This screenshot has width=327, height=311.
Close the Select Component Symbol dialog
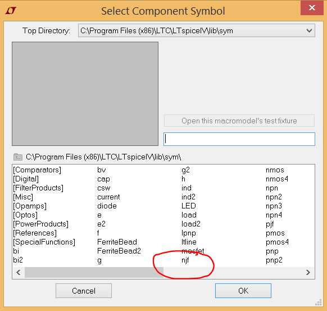pyautogui.click(x=312, y=8)
